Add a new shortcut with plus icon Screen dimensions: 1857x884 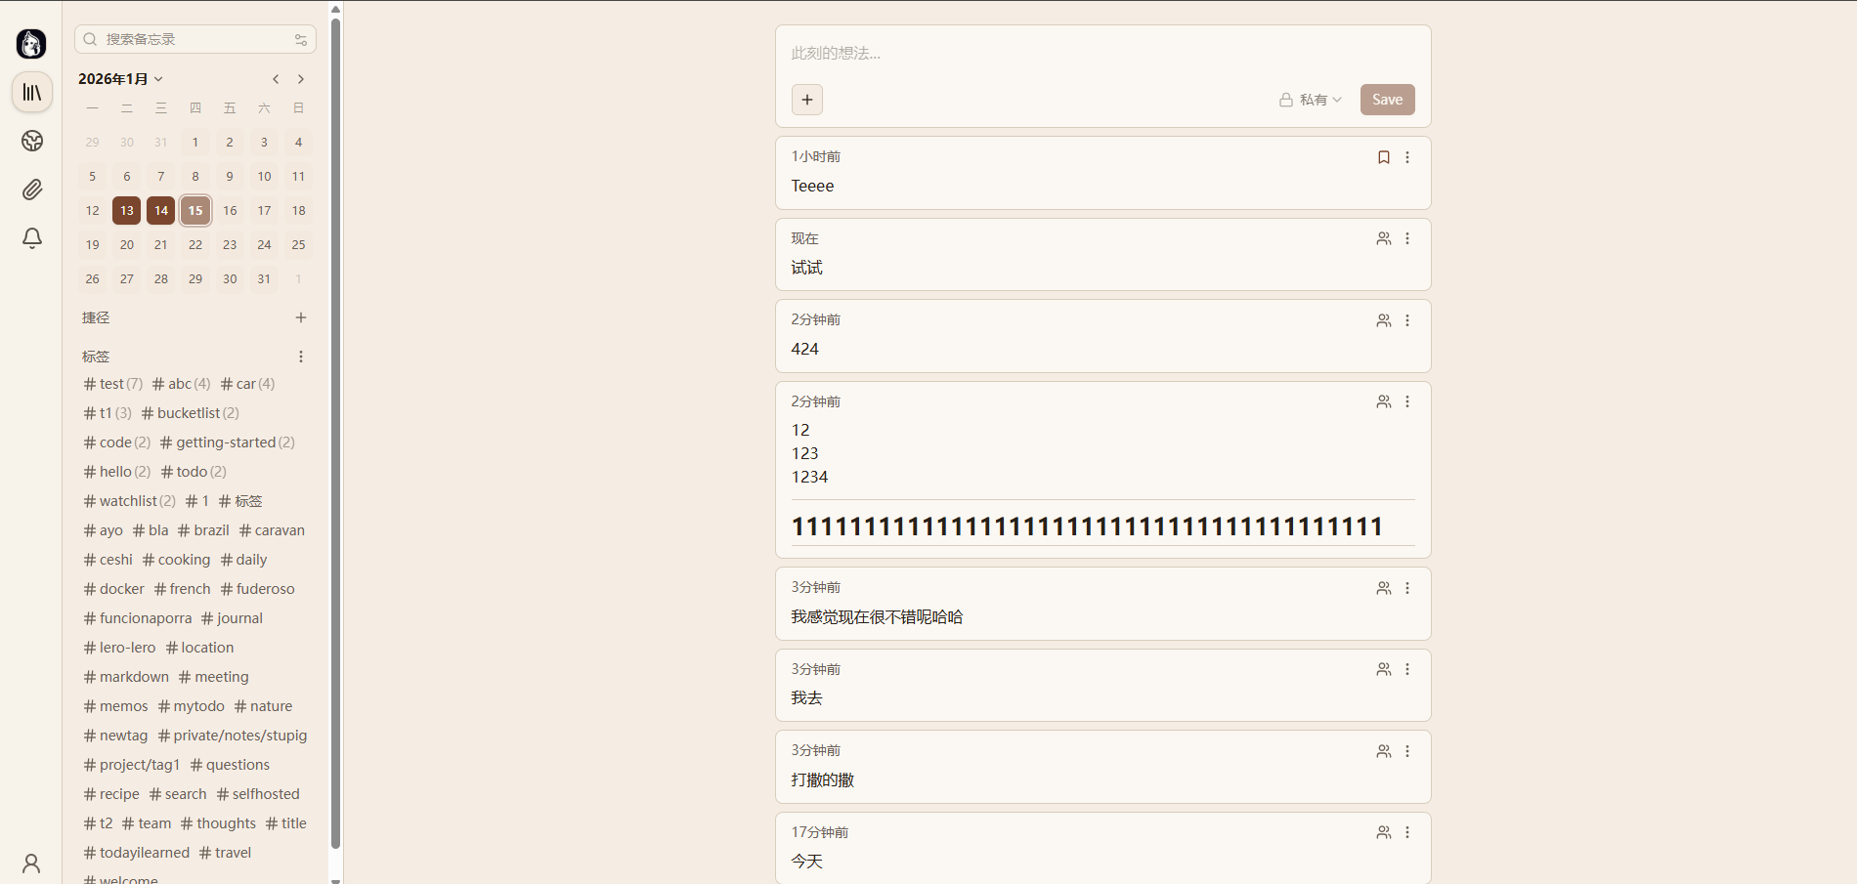tap(301, 317)
